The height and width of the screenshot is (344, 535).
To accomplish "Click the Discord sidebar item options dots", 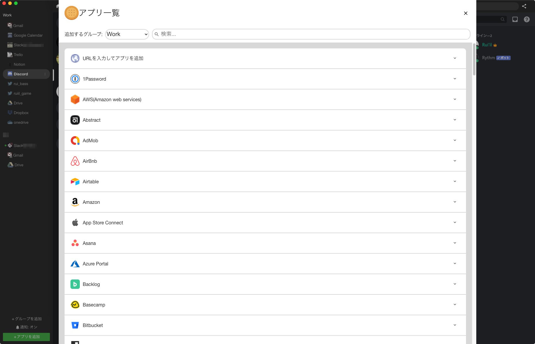I will coord(45,74).
